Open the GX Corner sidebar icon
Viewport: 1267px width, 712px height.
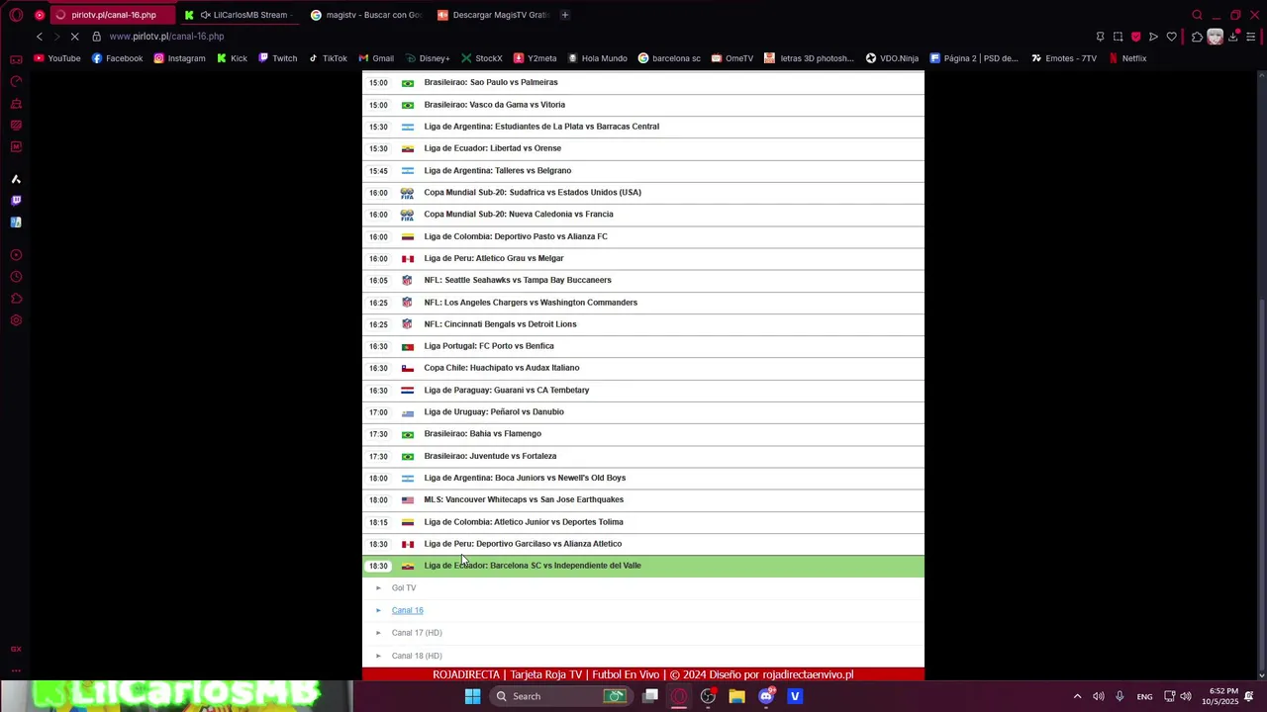point(16,649)
